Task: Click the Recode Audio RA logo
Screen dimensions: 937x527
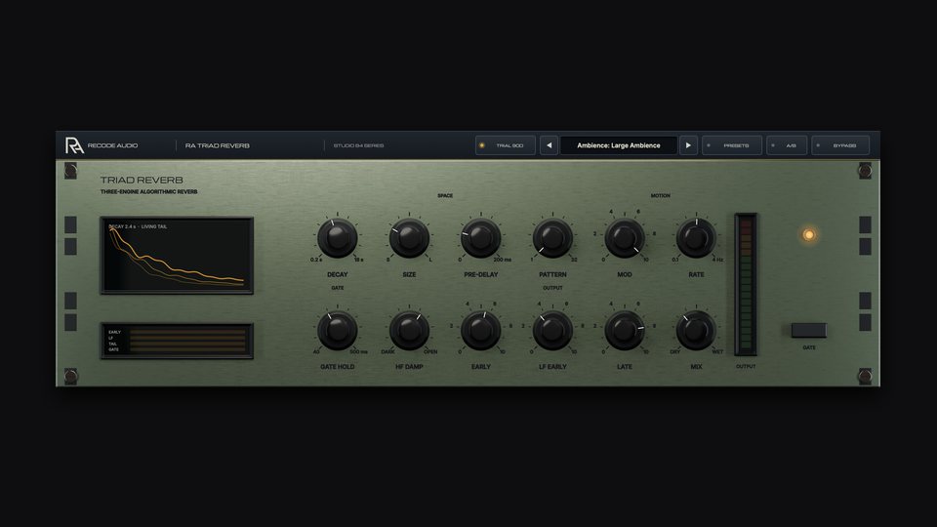Action: [x=74, y=145]
